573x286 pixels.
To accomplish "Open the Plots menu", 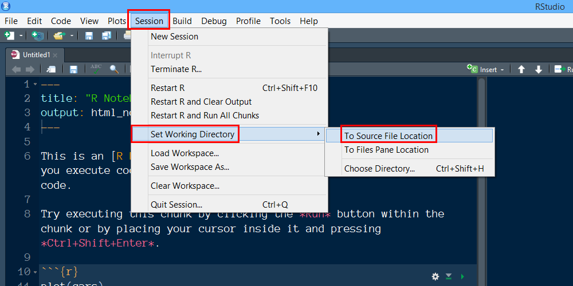I will pos(116,21).
